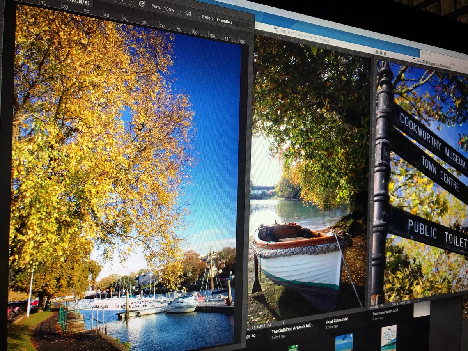Open the Essentials workspace dropdown
The width and height of the screenshot is (468, 351).
[234, 22]
